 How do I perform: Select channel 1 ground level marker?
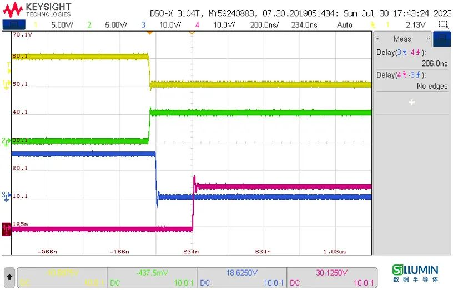coord(6,84)
